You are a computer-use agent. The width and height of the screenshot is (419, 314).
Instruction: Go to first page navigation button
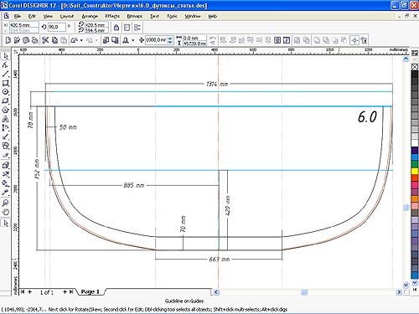pos(23,291)
